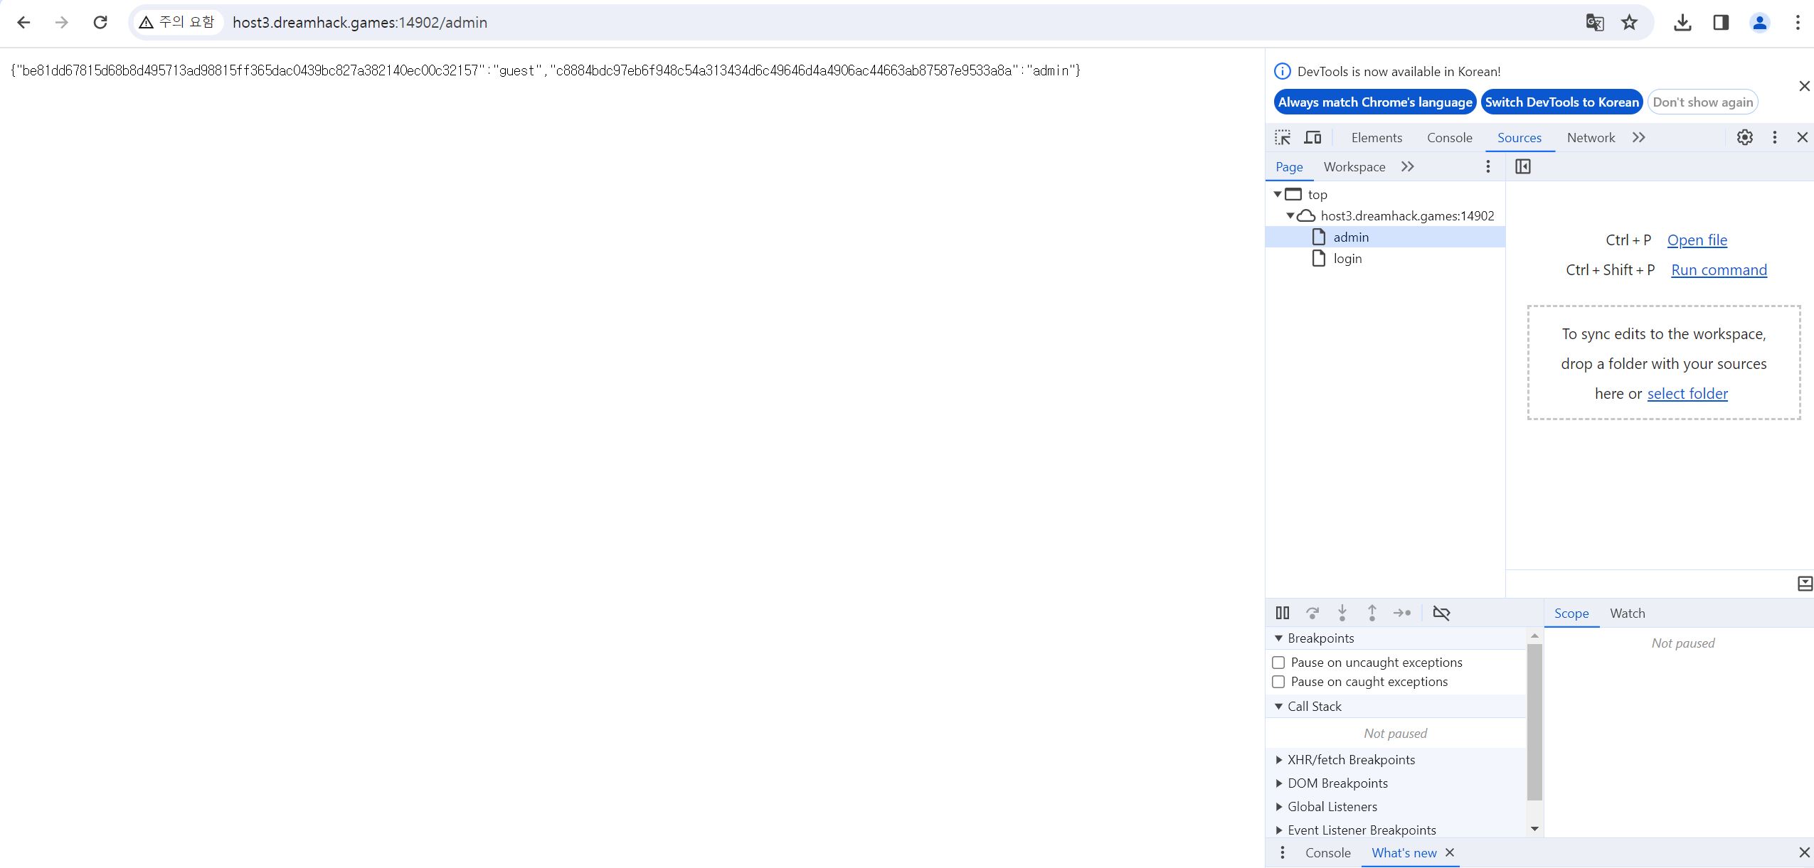Click Switch DevTools to Korean button
Image resolution: width=1814 pixels, height=868 pixels.
(x=1561, y=102)
